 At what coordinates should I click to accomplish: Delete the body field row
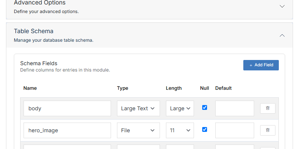click(x=268, y=108)
